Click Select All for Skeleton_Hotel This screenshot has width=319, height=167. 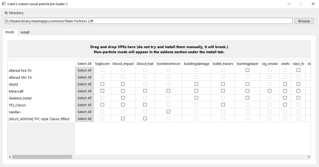84,98
